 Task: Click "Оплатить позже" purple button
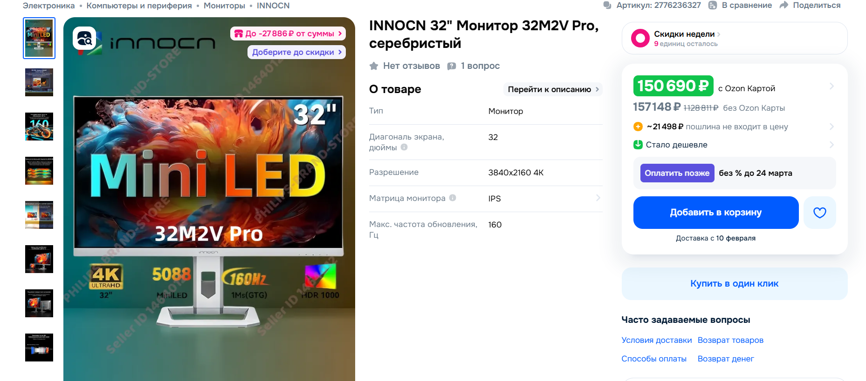677,173
